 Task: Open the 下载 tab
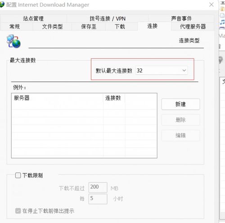tap(120, 27)
